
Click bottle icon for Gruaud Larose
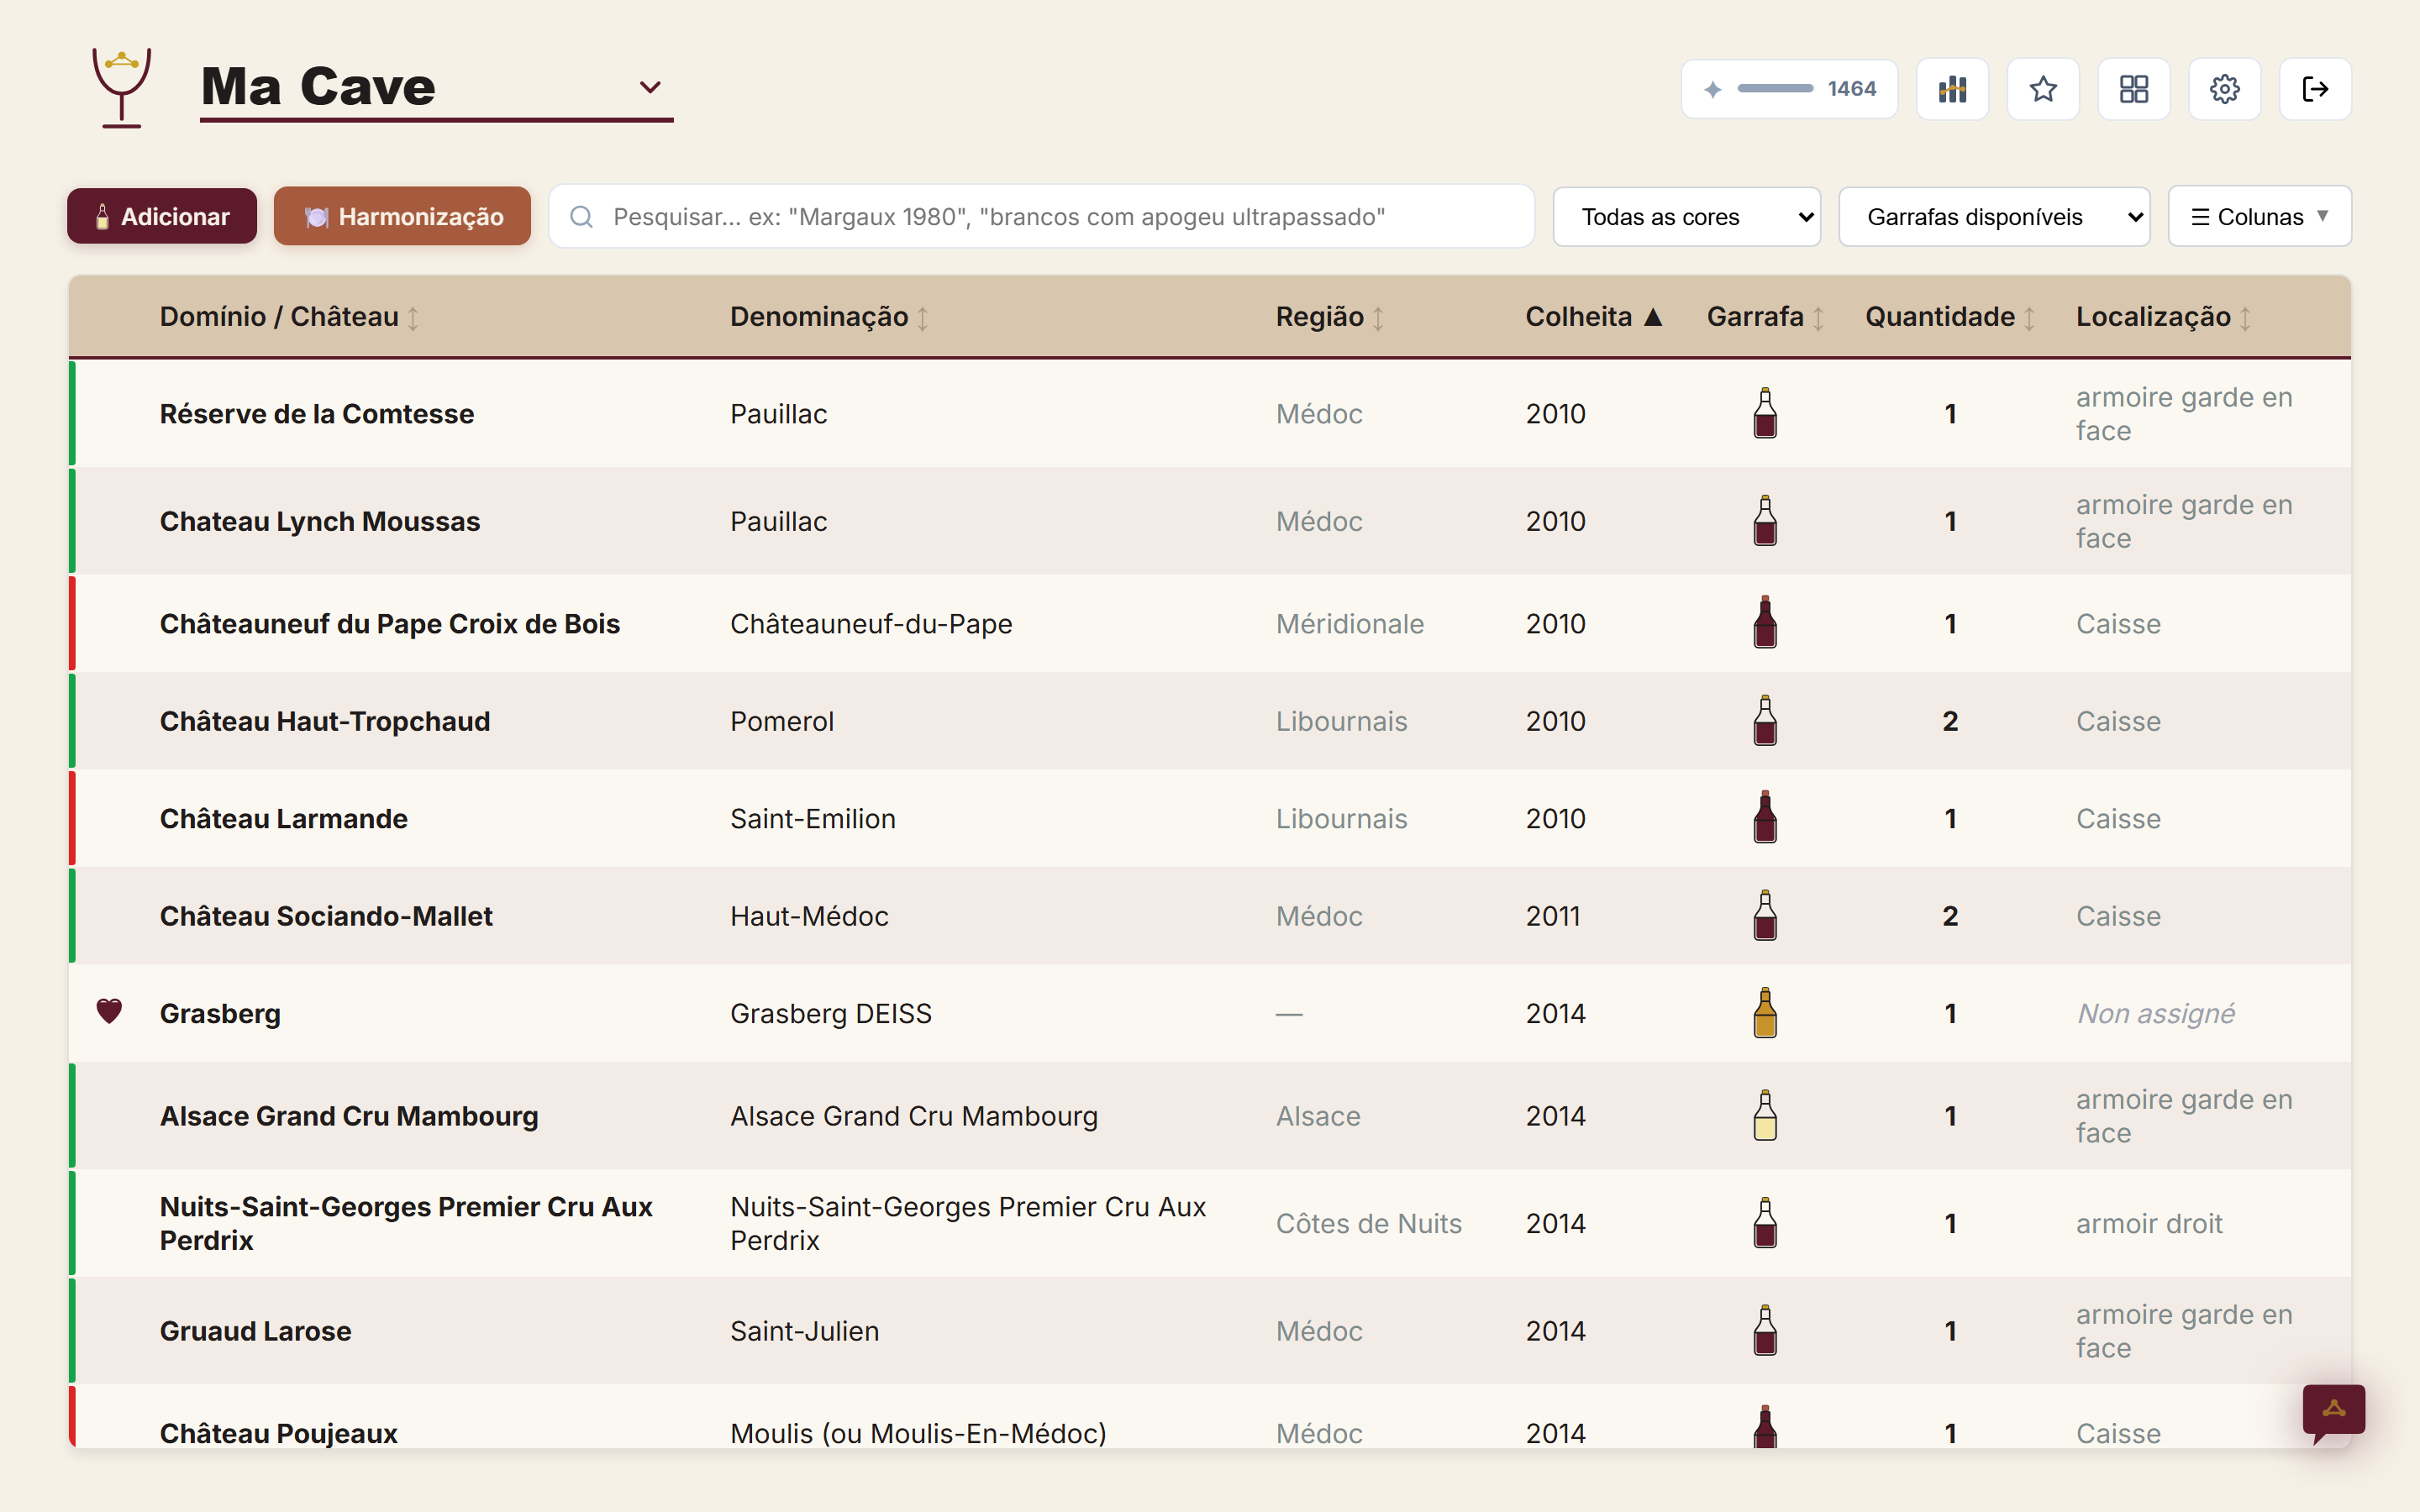pos(1765,1330)
